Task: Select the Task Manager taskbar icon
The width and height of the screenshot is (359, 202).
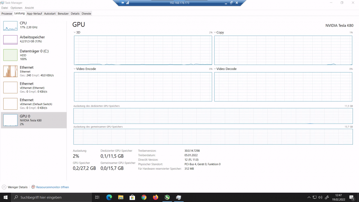Action: pyautogui.click(x=178, y=197)
